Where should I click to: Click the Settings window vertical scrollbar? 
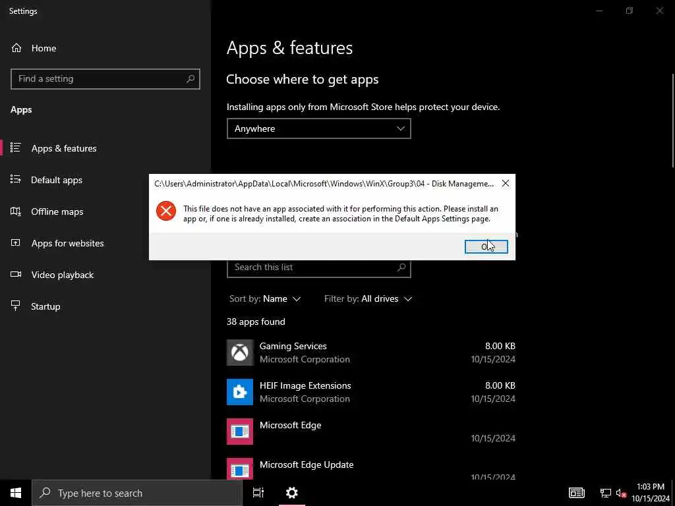673,121
